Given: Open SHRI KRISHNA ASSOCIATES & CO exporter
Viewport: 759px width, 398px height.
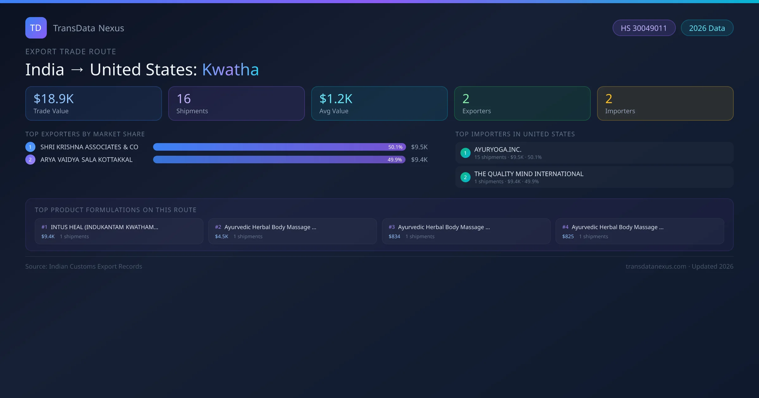Looking at the screenshot, I should point(89,147).
